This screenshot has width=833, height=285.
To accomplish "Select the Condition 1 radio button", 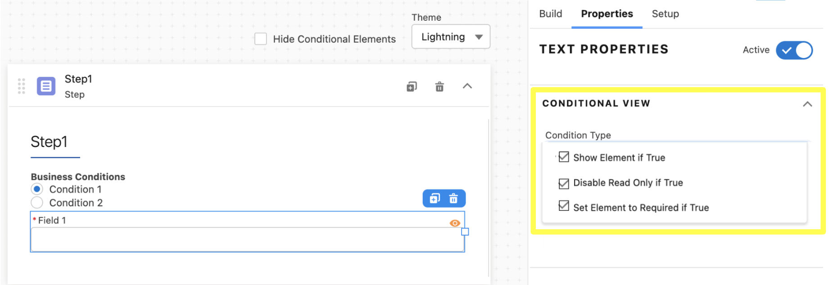I will (x=37, y=189).
